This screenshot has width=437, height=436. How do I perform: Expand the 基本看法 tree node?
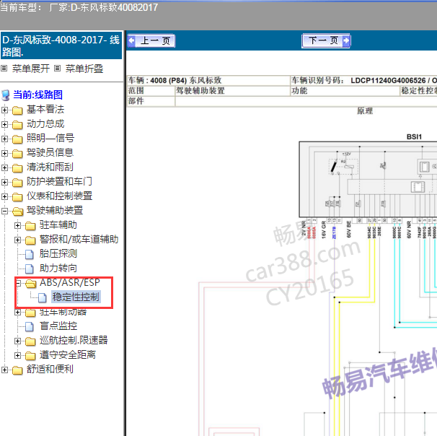(x=4, y=110)
